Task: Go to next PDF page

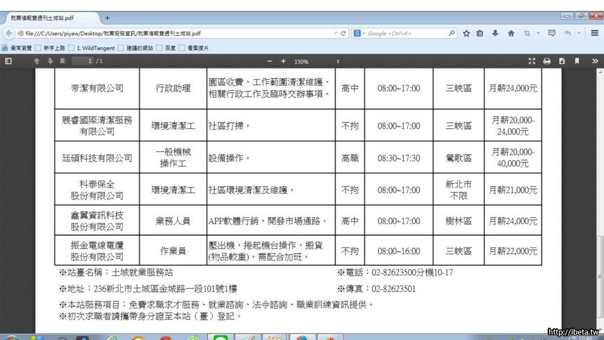Action: tap(50, 61)
